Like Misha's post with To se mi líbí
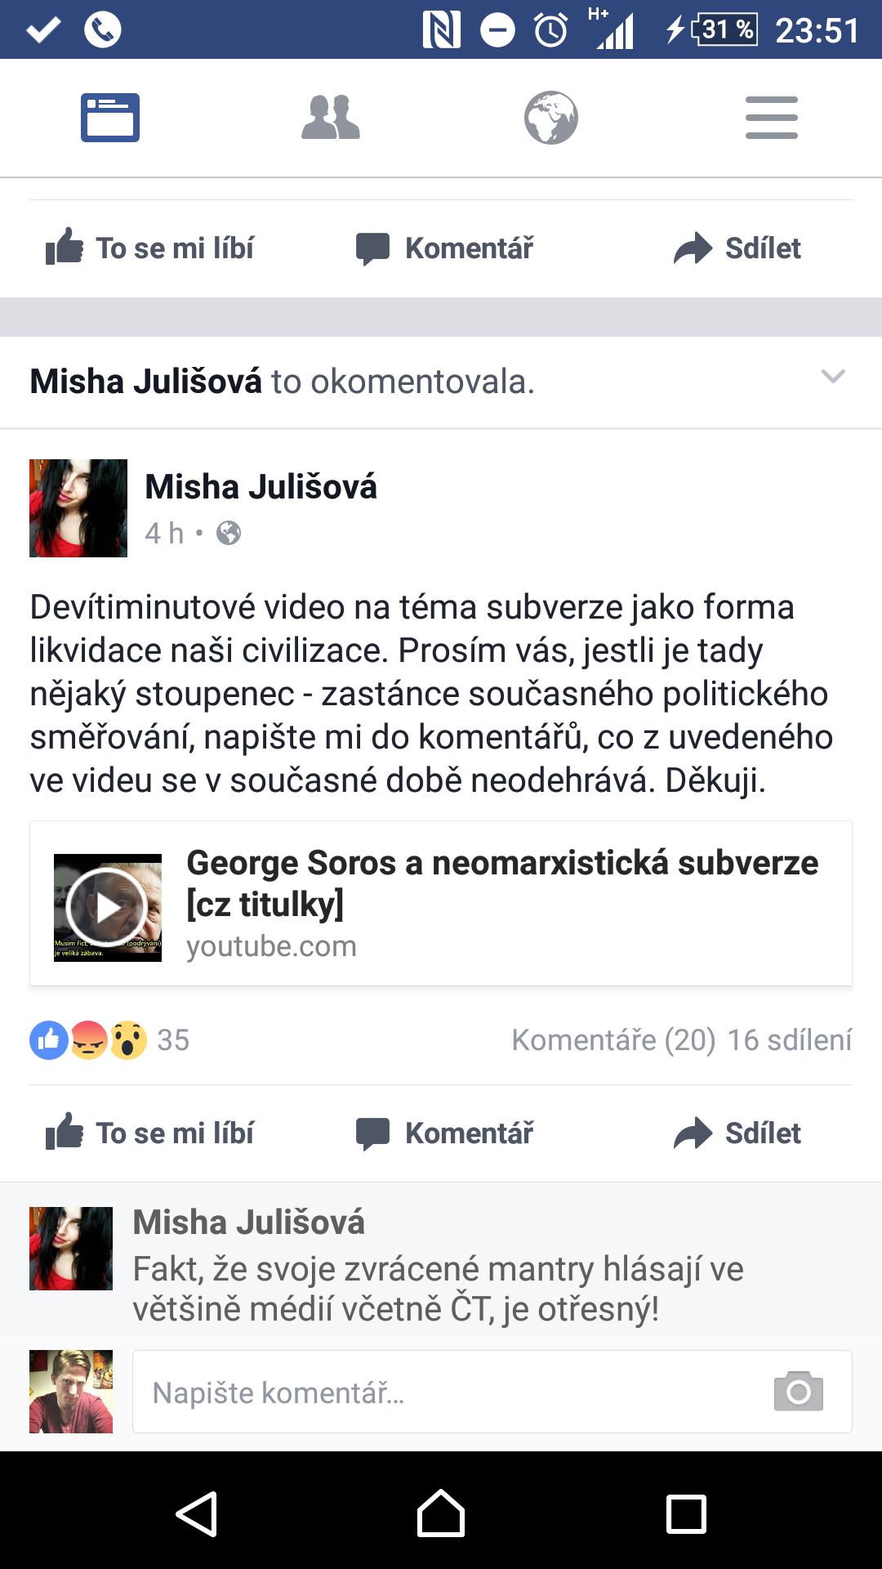 click(150, 1133)
